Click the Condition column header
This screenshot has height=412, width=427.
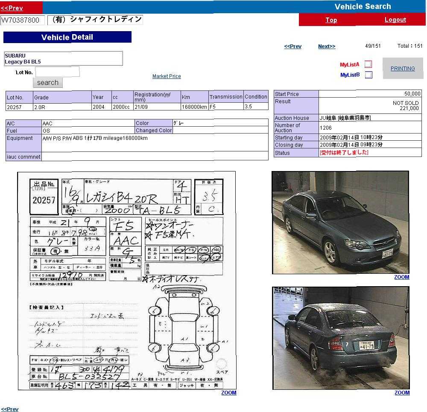(x=256, y=97)
